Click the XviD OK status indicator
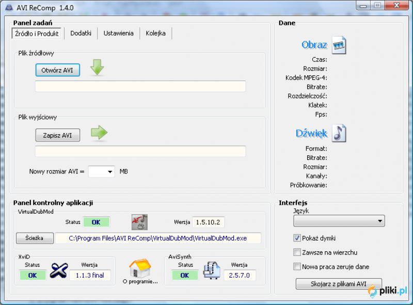This screenshot has width=413, height=305. [33, 275]
